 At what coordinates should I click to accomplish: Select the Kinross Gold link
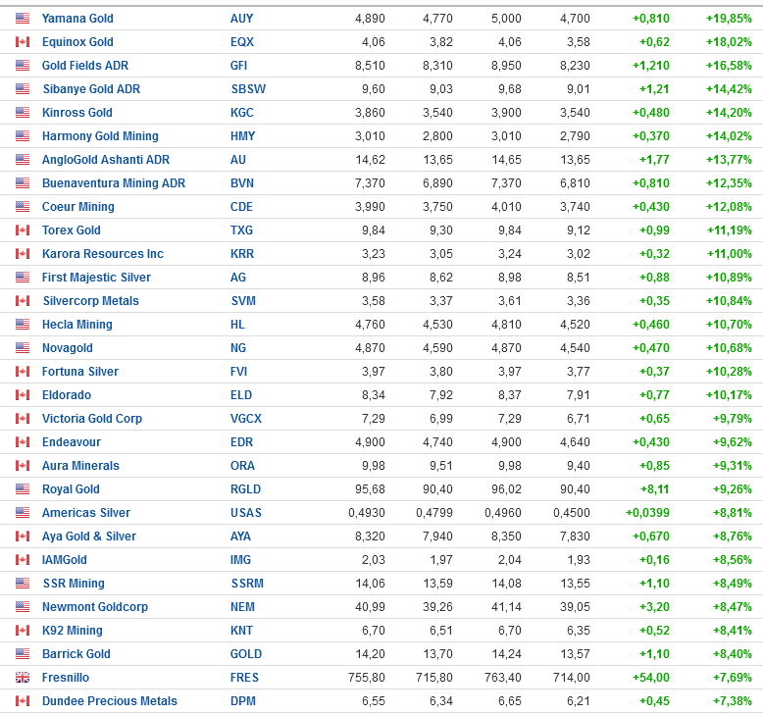coord(76,113)
